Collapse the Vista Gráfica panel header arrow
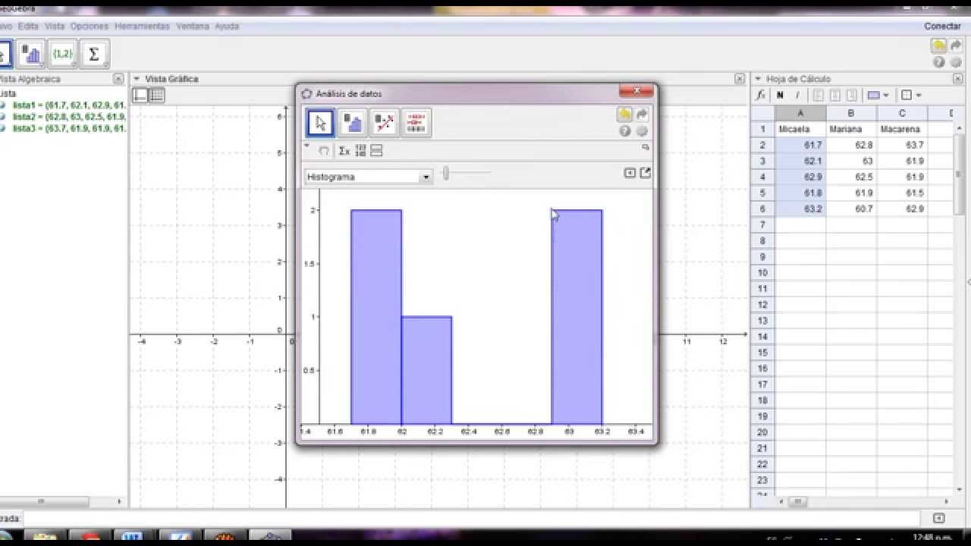This screenshot has width=971, height=546. (x=137, y=79)
